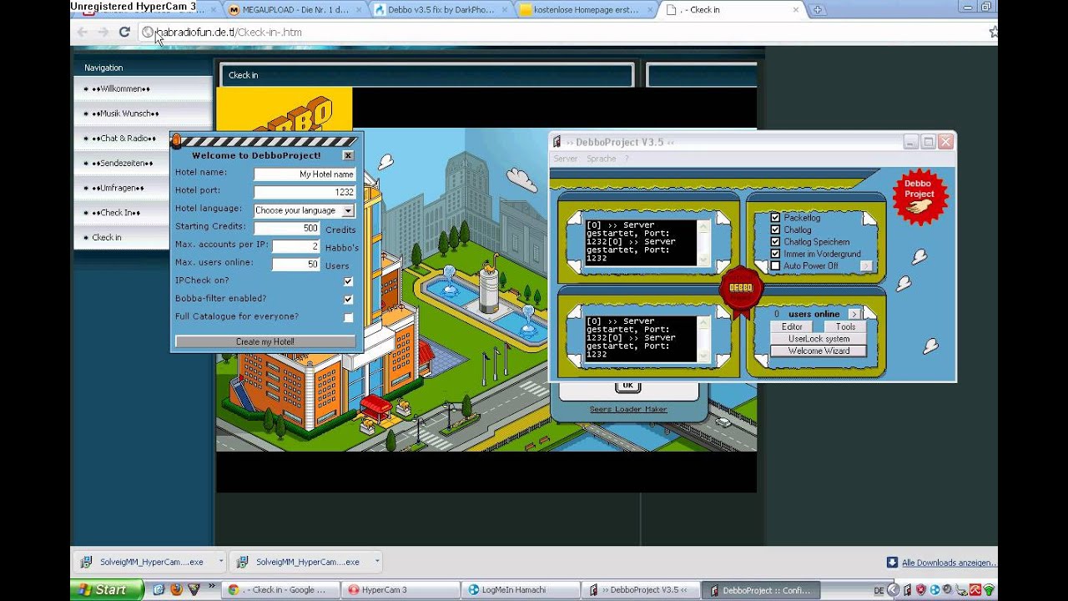Bookmark page with the star icon
Screen dimensions: 1068x601
pos(993,32)
